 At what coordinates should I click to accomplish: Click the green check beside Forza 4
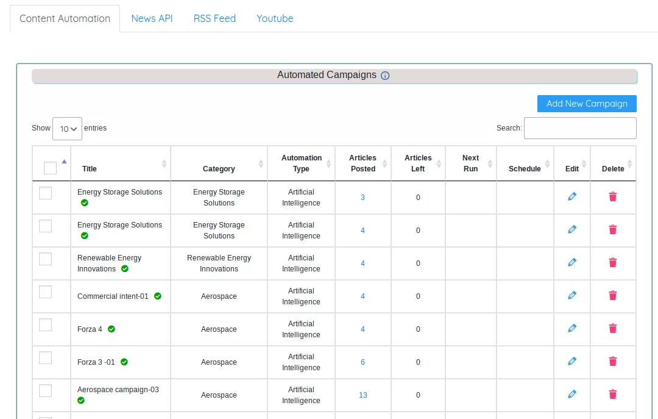tap(111, 329)
